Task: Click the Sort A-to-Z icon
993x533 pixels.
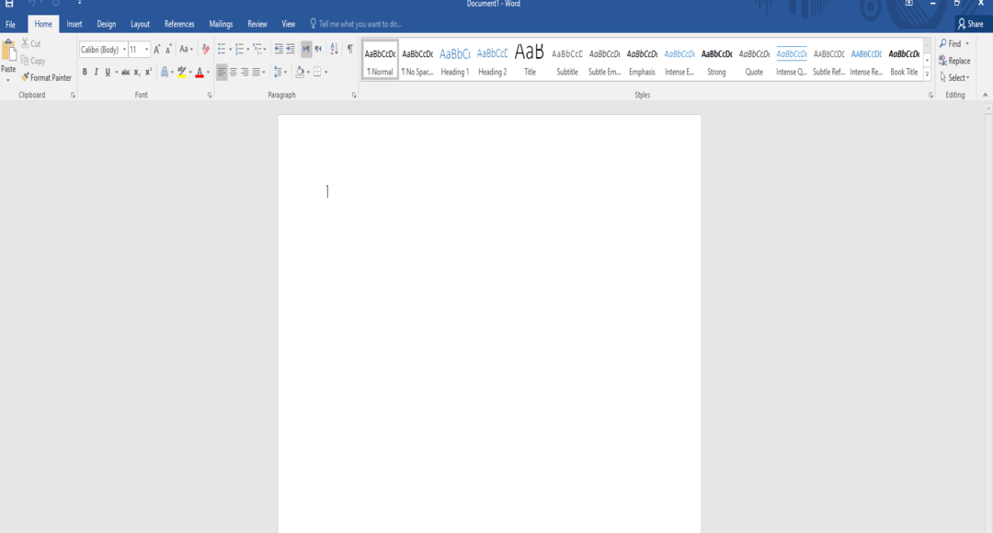Action: click(x=334, y=50)
